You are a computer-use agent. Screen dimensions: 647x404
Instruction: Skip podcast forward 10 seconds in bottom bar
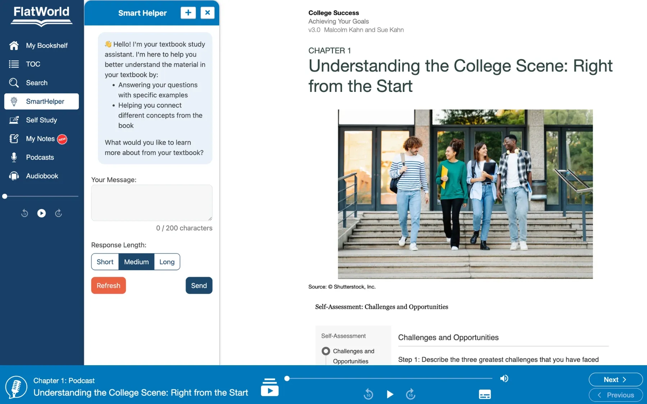pos(411,394)
